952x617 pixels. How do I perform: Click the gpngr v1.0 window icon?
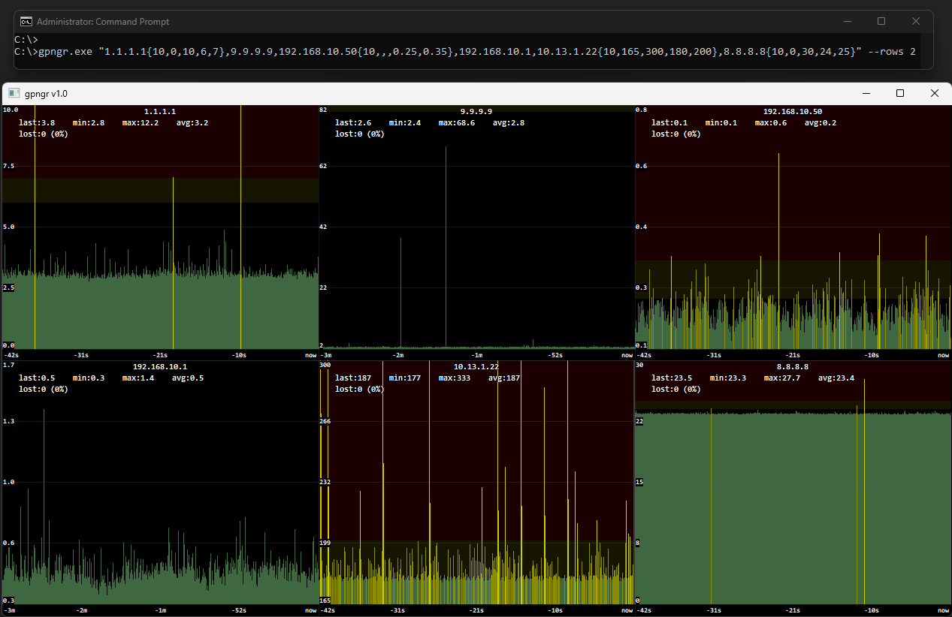(14, 94)
